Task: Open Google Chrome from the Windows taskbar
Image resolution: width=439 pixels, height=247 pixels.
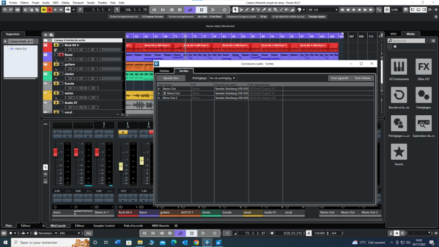Action: [x=195, y=241]
